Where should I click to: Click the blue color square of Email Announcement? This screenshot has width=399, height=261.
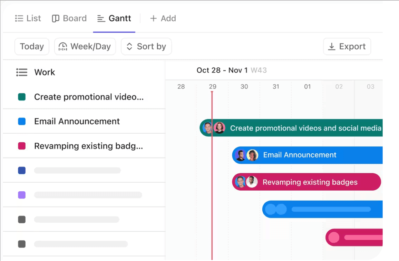[22, 121]
